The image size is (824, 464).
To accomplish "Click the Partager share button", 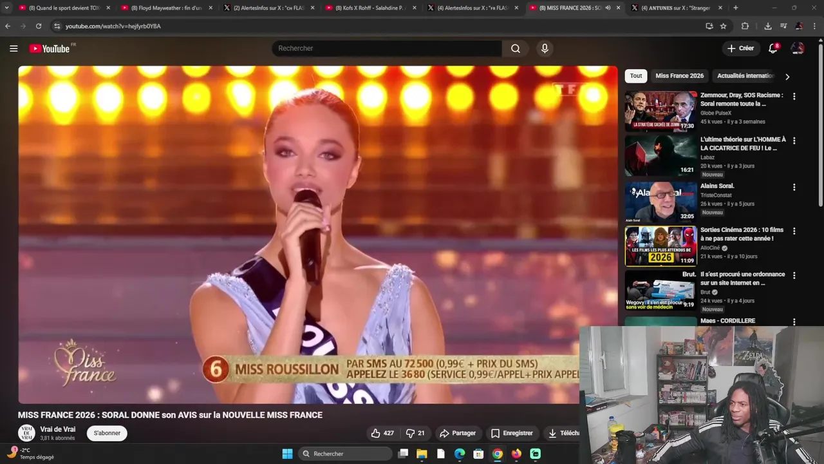I will [457, 433].
